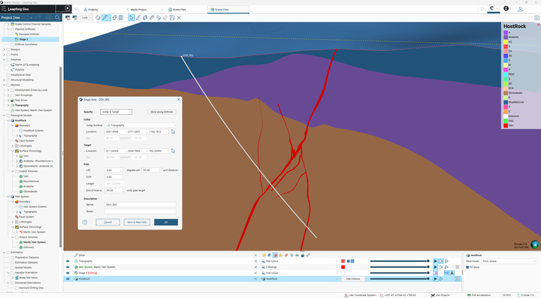
Task: Click the rotate/refresh circular arrows icon
Action: (114, 17)
